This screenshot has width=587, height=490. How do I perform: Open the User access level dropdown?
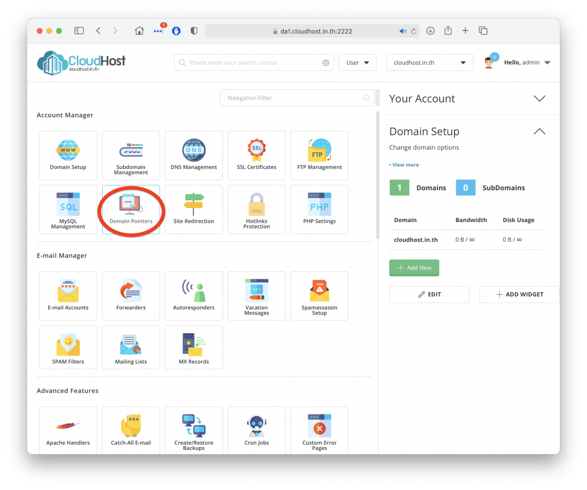click(358, 63)
